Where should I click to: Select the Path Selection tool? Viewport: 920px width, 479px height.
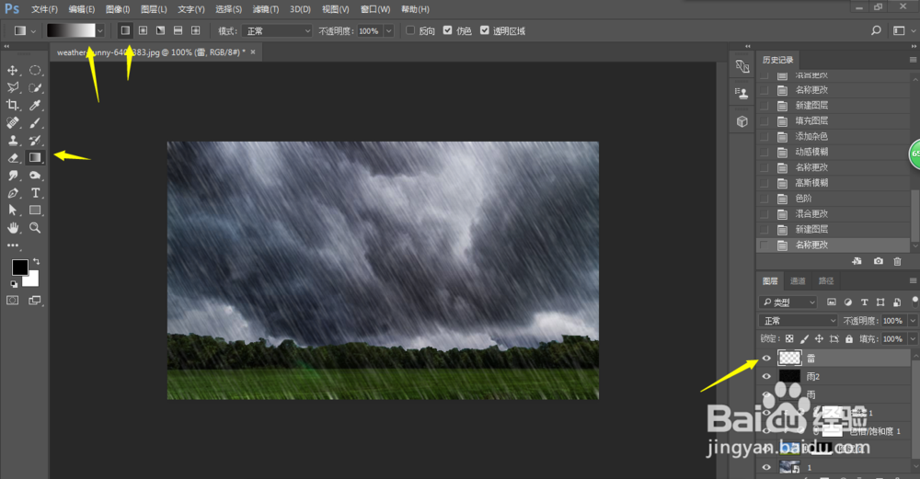coord(12,210)
